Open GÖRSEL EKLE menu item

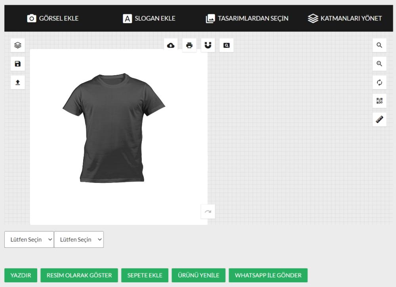(x=53, y=19)
